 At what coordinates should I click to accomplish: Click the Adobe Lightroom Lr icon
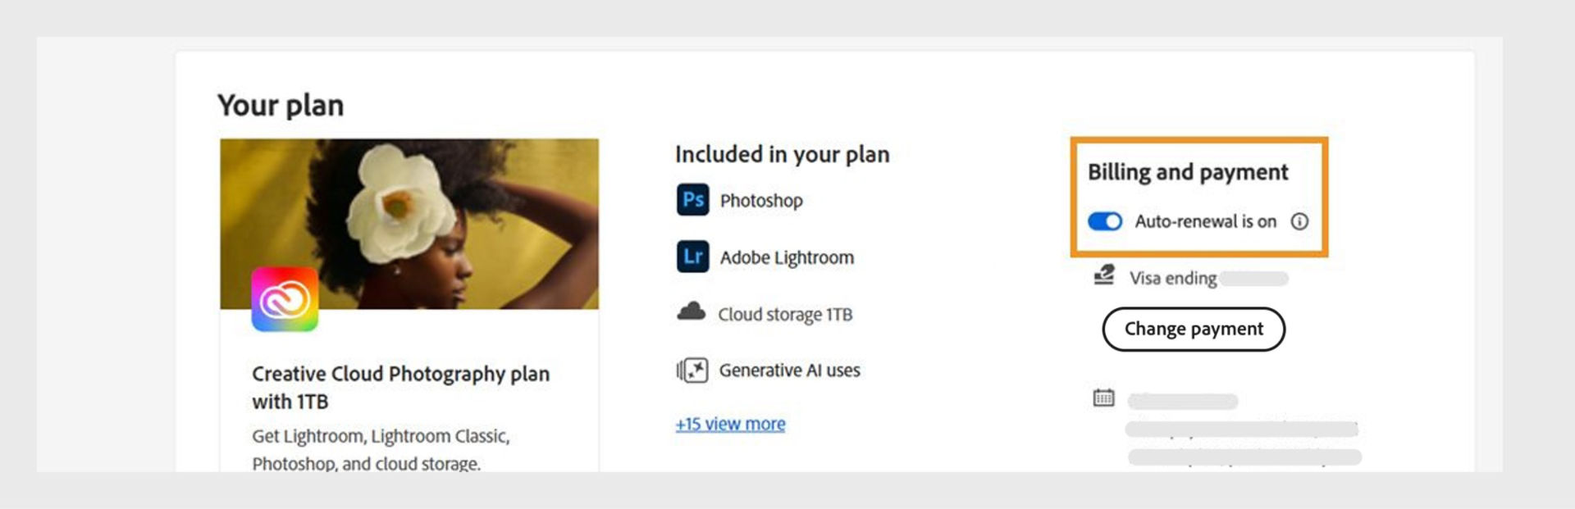(692, 257)
